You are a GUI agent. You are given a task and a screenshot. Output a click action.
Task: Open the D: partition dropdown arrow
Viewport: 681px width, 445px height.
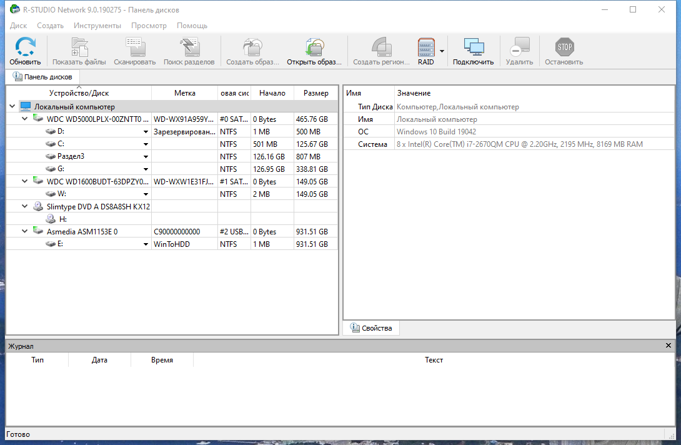146,132
